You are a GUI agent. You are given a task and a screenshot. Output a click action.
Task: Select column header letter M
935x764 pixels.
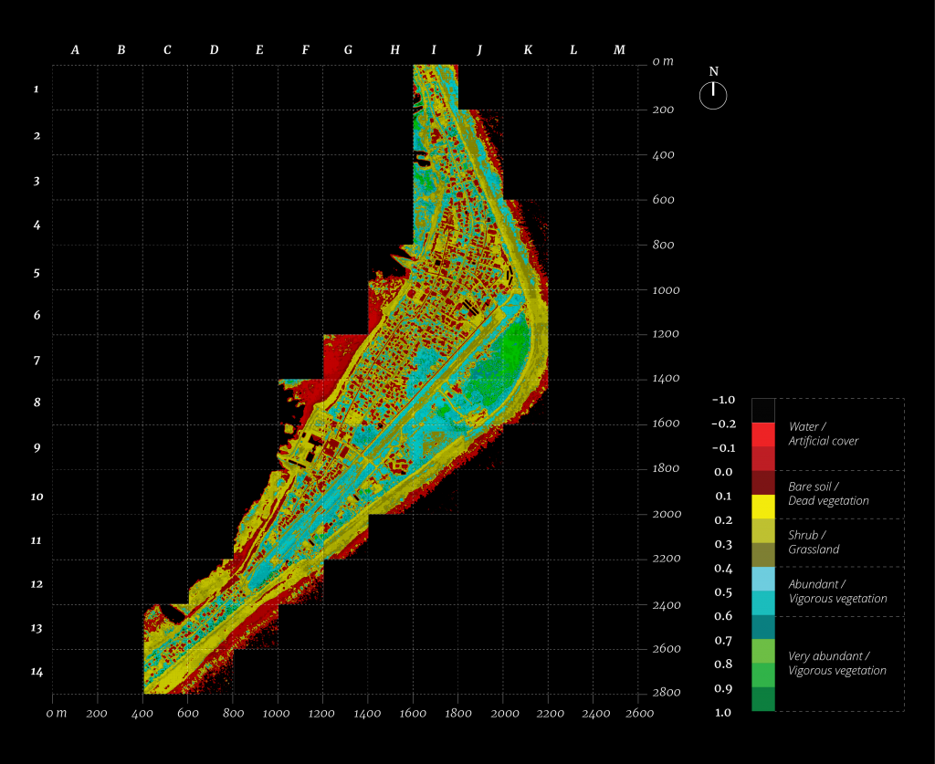(619, 50)
